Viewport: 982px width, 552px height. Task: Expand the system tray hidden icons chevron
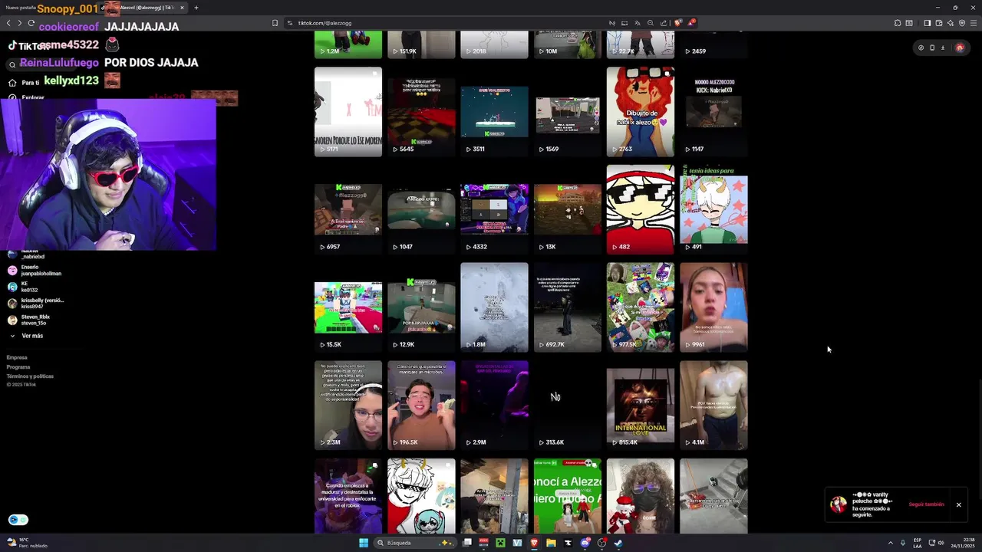click(891, 543)
